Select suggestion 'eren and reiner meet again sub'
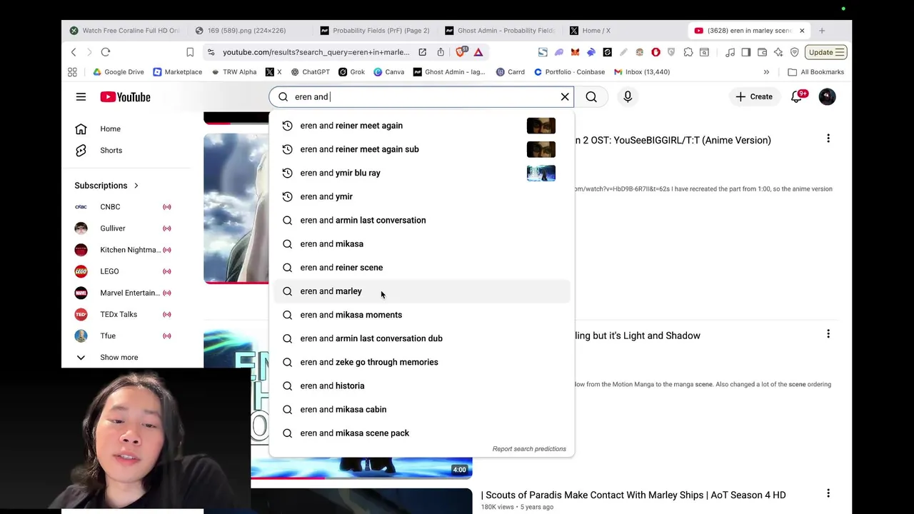 [x=421, y=149]
